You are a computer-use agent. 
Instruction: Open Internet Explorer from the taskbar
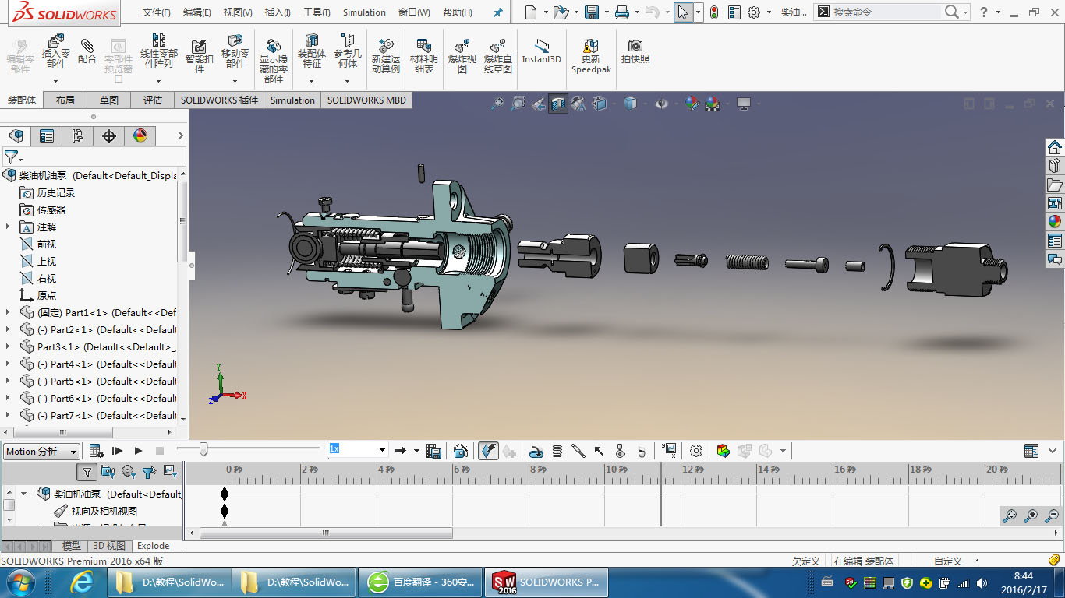(81, 582)
